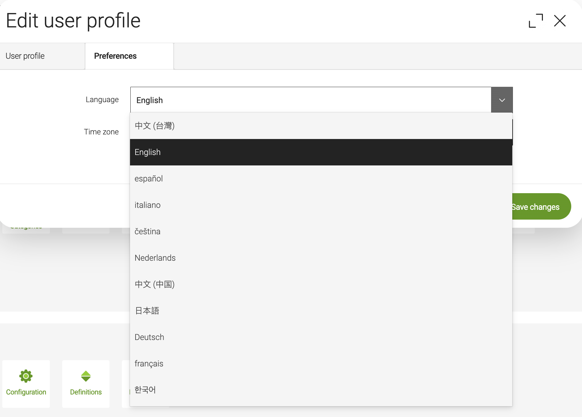Select 한국어 language option
The width and height of the screenshot is (582, 417).
(x=321, y=390)
